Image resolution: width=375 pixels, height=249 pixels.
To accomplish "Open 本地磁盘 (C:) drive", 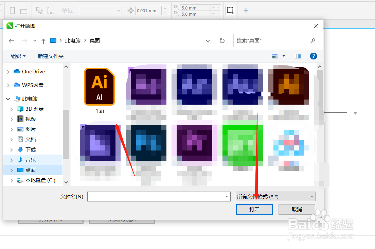I will click(40, 180).
